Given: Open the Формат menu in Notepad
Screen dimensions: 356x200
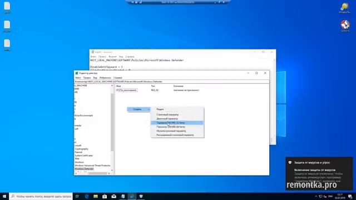Looking at the screenshot, I should (x=112, y=57).
